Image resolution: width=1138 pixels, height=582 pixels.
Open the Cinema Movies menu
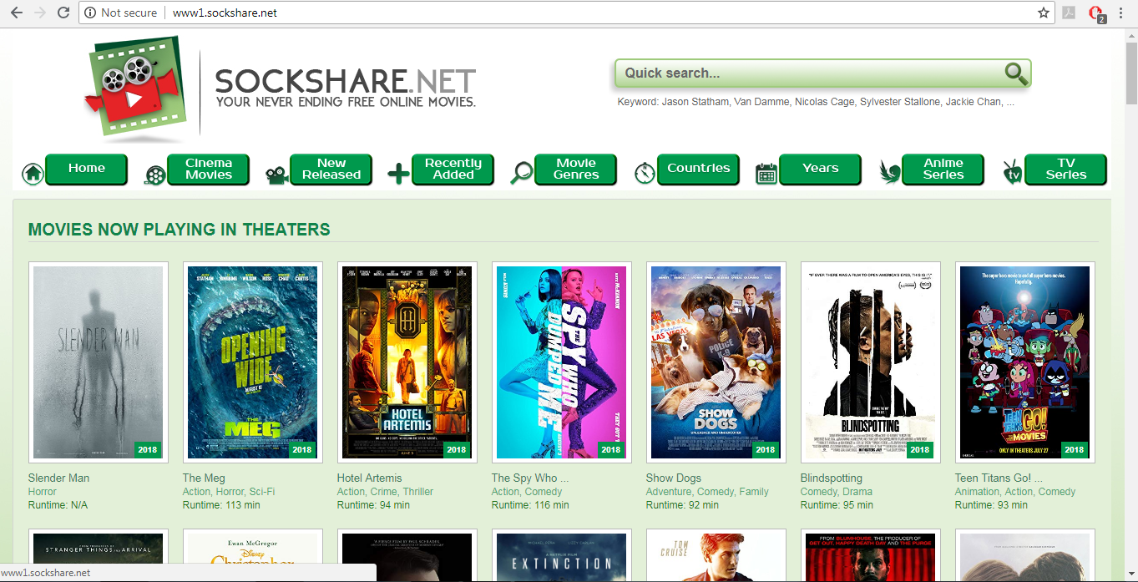pyautogui.click(x=209, y=169)
